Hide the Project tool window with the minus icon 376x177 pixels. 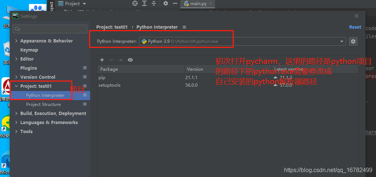pos(175,3)
